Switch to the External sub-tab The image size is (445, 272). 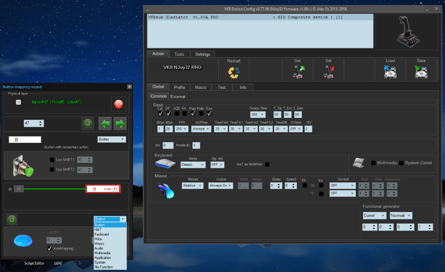pos(178,97)
